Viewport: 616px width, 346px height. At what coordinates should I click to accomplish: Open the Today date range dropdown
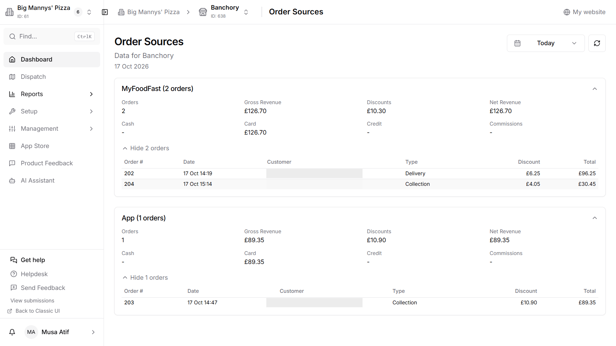(x=545, y=43)
